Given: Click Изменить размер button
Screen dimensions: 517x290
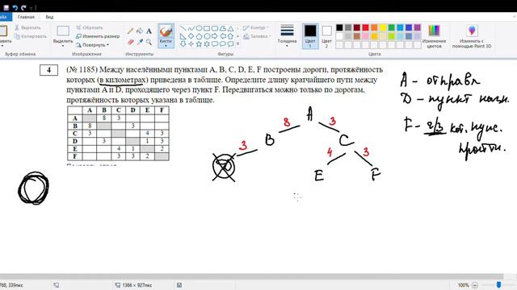Looking at the screenshot, I should point(98,36).
